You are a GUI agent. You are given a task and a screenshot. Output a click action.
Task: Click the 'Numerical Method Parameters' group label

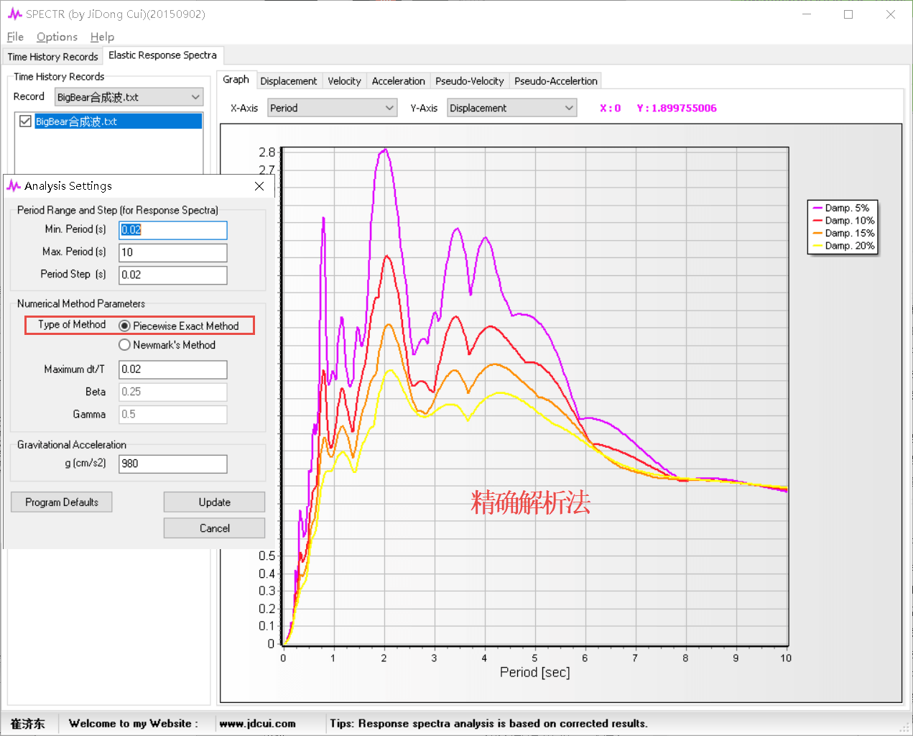pyautogui.click(x=81, y=304)
